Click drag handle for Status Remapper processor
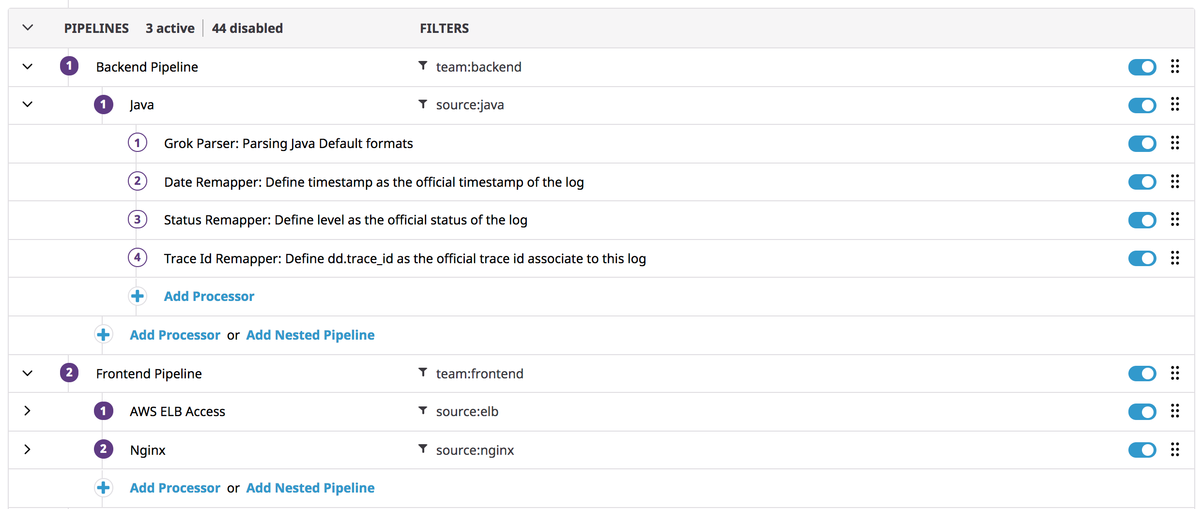 click(1175, 219)
